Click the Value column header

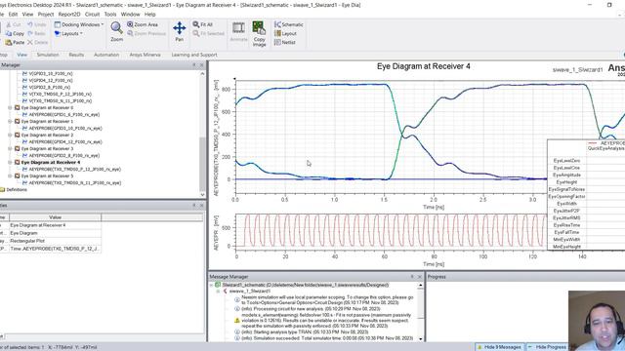pyautogui.click(x=56, y=217)
